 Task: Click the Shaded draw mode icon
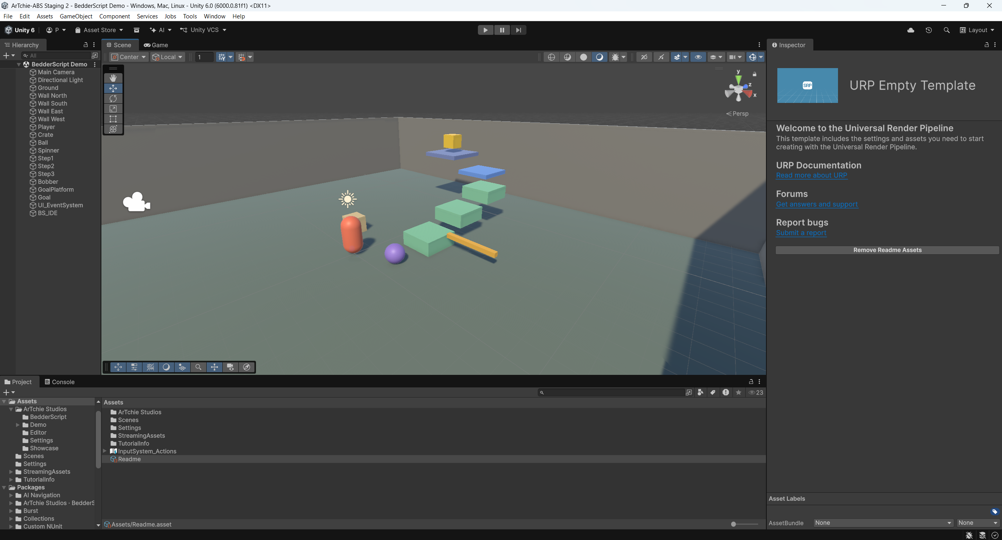pos(599,57)
